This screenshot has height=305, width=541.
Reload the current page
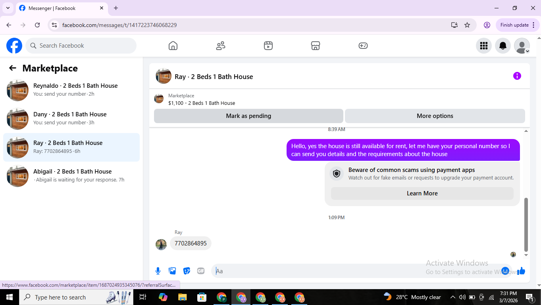point(37,25)
